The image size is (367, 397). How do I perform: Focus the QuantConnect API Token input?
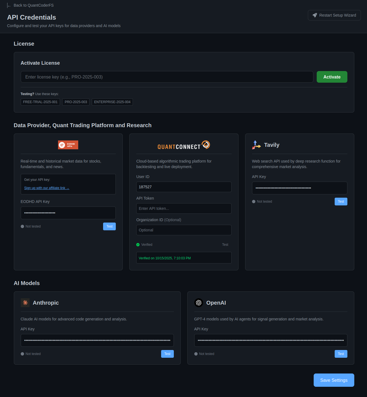pyautogui.click(x=183, y=208)
